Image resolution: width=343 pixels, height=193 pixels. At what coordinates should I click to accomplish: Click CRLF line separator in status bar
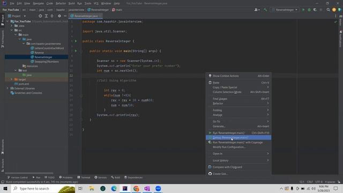[310, 182]
